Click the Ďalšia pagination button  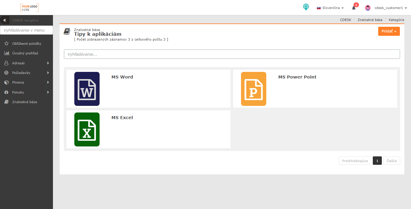[392, 161]
